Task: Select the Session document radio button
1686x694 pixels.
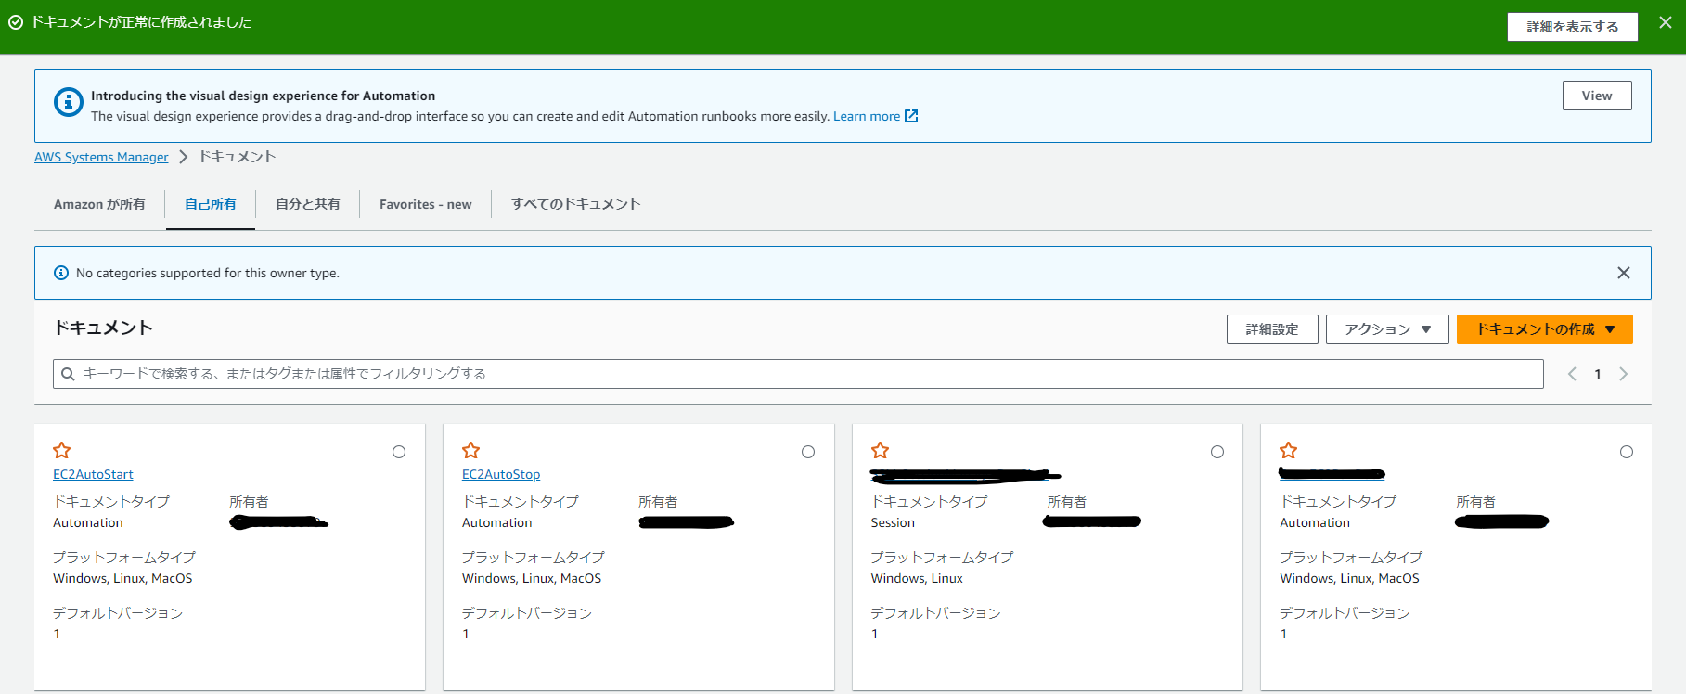Action: [x=1217, y=452]
